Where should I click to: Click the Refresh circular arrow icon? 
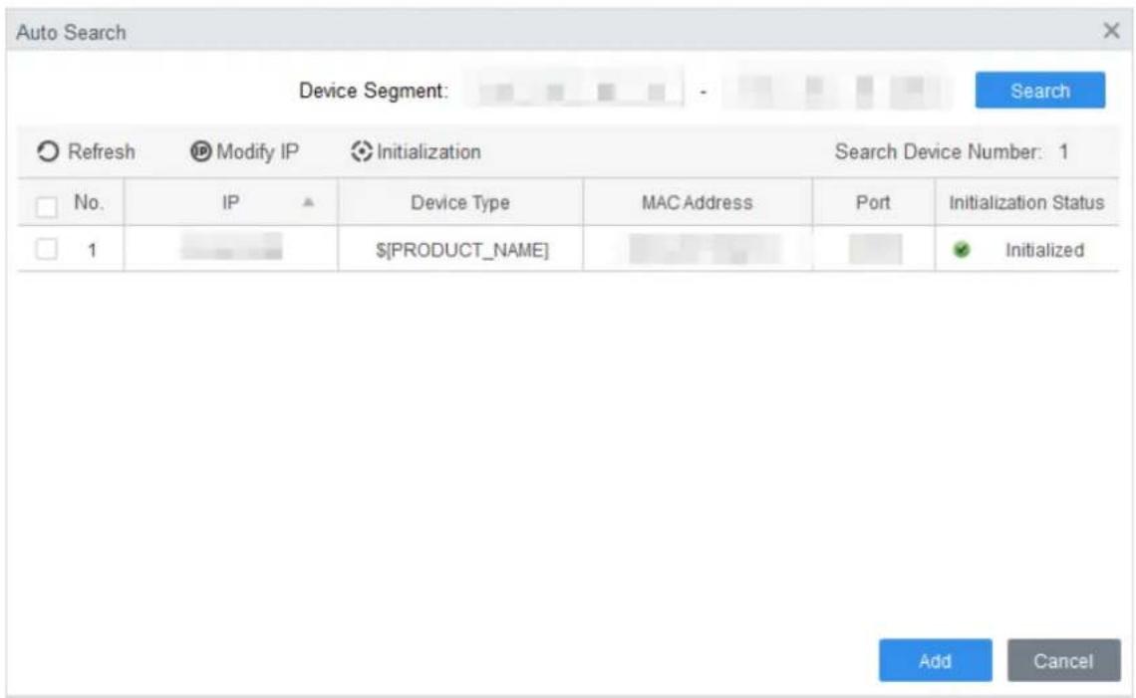pyautogui.click(x=48, y=151)
